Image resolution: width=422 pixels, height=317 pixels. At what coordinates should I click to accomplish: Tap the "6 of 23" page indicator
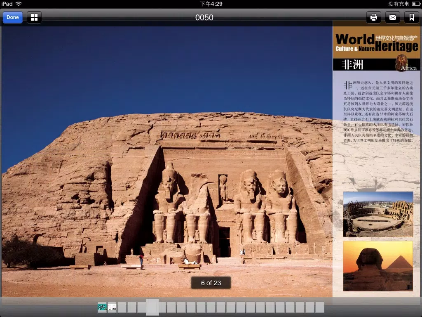click(x=211, y=283)
